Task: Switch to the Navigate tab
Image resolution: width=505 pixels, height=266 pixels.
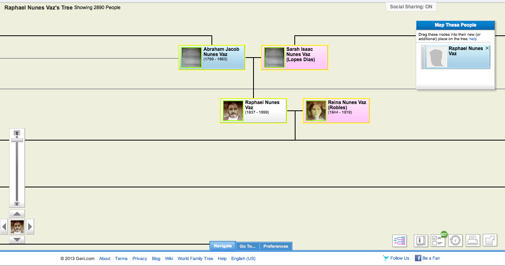Action: [223, 246]
